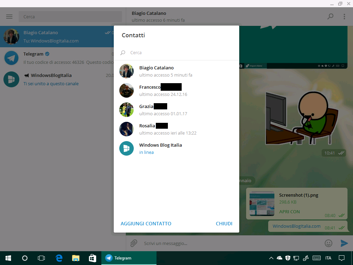Open the Windows Start menu
The width and height of the screenshot is (353, 265).
tap(8, 258)
